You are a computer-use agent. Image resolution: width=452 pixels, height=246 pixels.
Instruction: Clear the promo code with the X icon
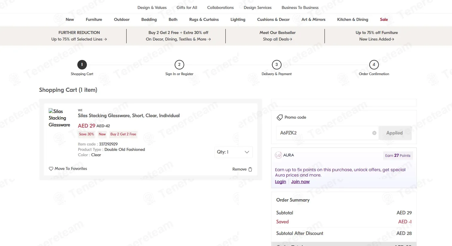coord(374,133)
